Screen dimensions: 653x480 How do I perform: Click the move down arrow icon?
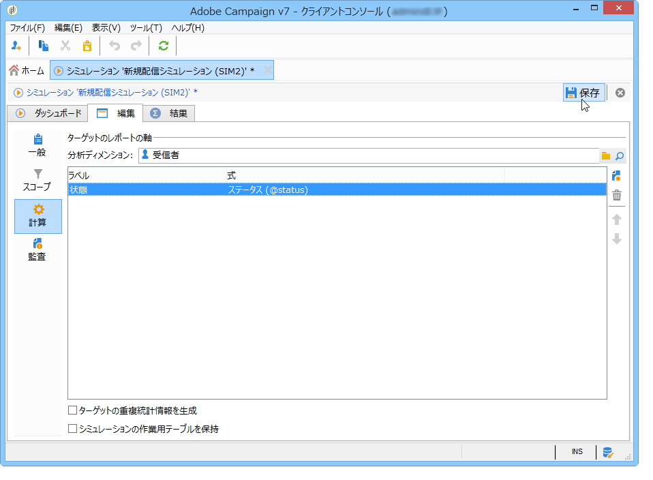pyautogui.click(x=617, y=239)
